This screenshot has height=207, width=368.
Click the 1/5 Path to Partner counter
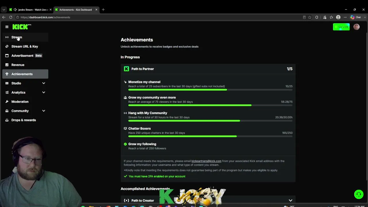click(290, 69)
